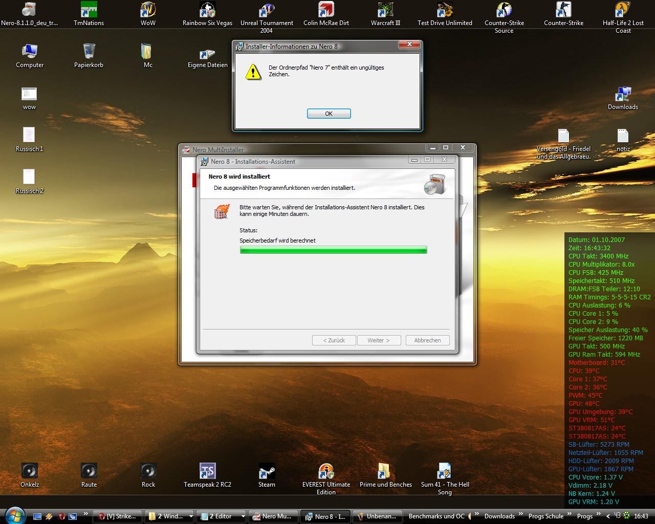This screenshot has height=524, width=655.
Task: Click the Opera quick launch icon
Action: pos(62,516)
